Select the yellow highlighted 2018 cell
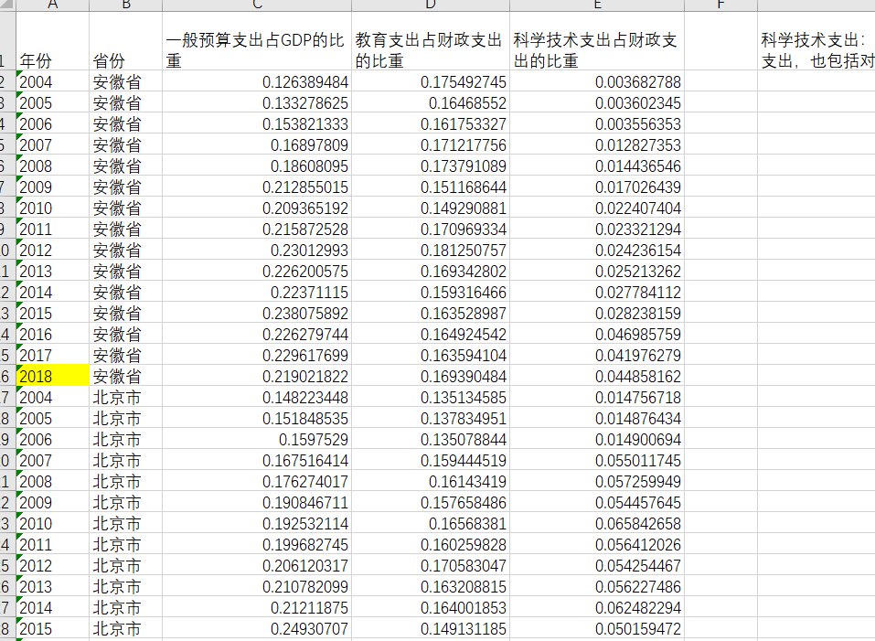Screen dimensions: 875x641 click(52, 376)
